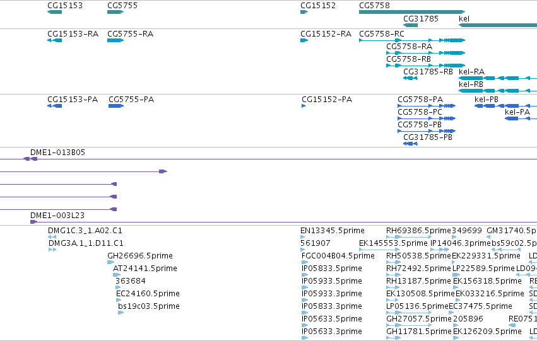Click the CG5758-RB transcript label

point(408,59)
